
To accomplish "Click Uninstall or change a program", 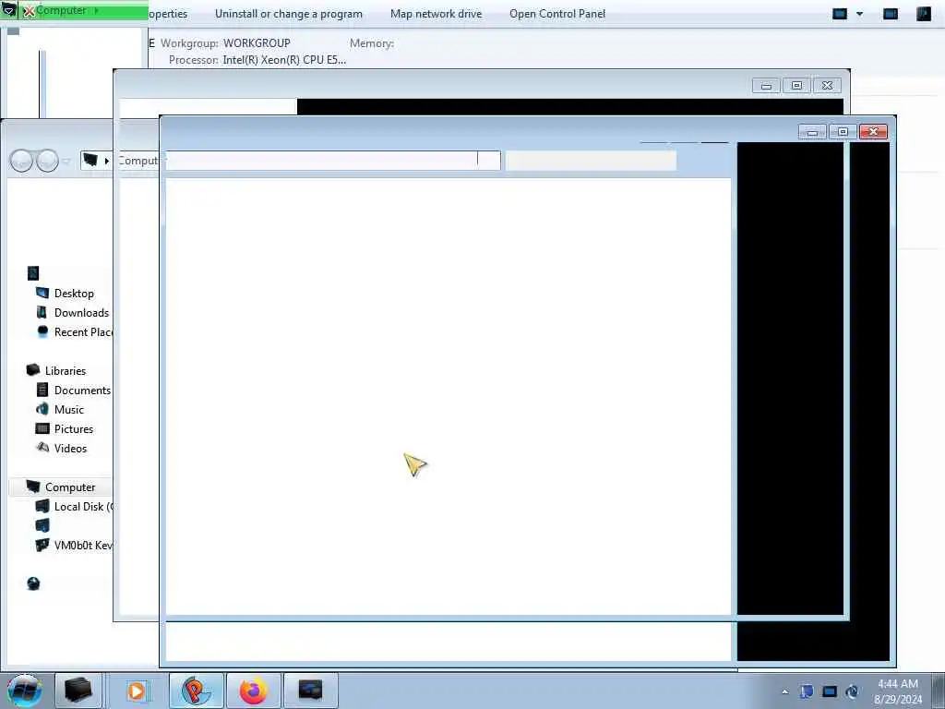I will [289, 14].
